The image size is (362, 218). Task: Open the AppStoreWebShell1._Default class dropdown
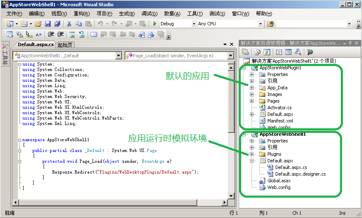click(118, 55)
